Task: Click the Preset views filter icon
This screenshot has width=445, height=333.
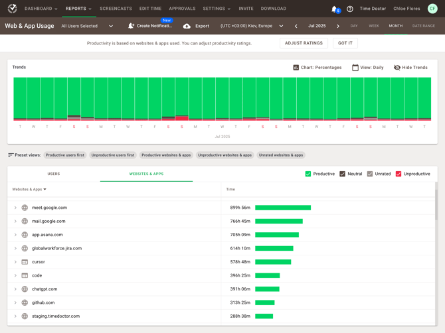Action: [x=11, y=155]
